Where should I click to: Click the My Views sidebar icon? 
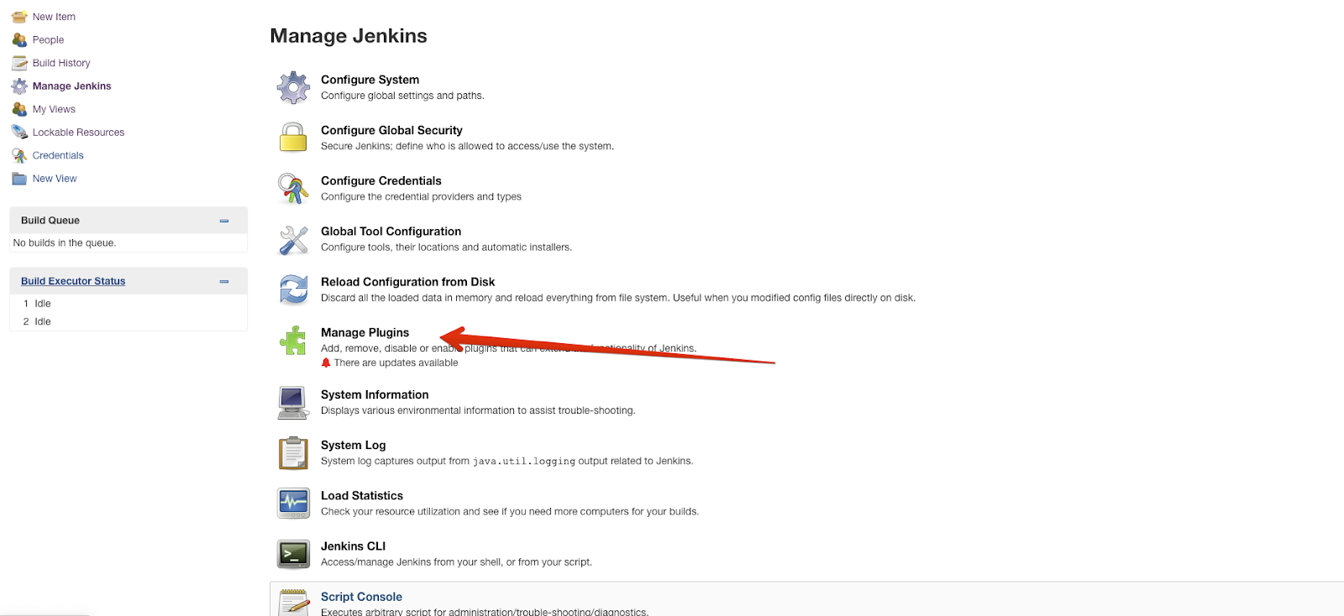pos(19,109)
